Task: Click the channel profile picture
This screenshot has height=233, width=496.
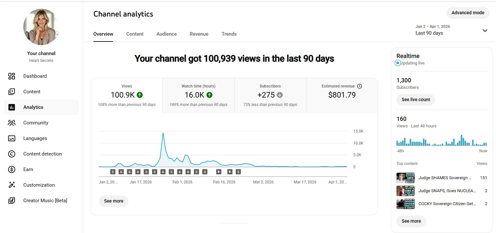Action: click(x=41, y=27)
